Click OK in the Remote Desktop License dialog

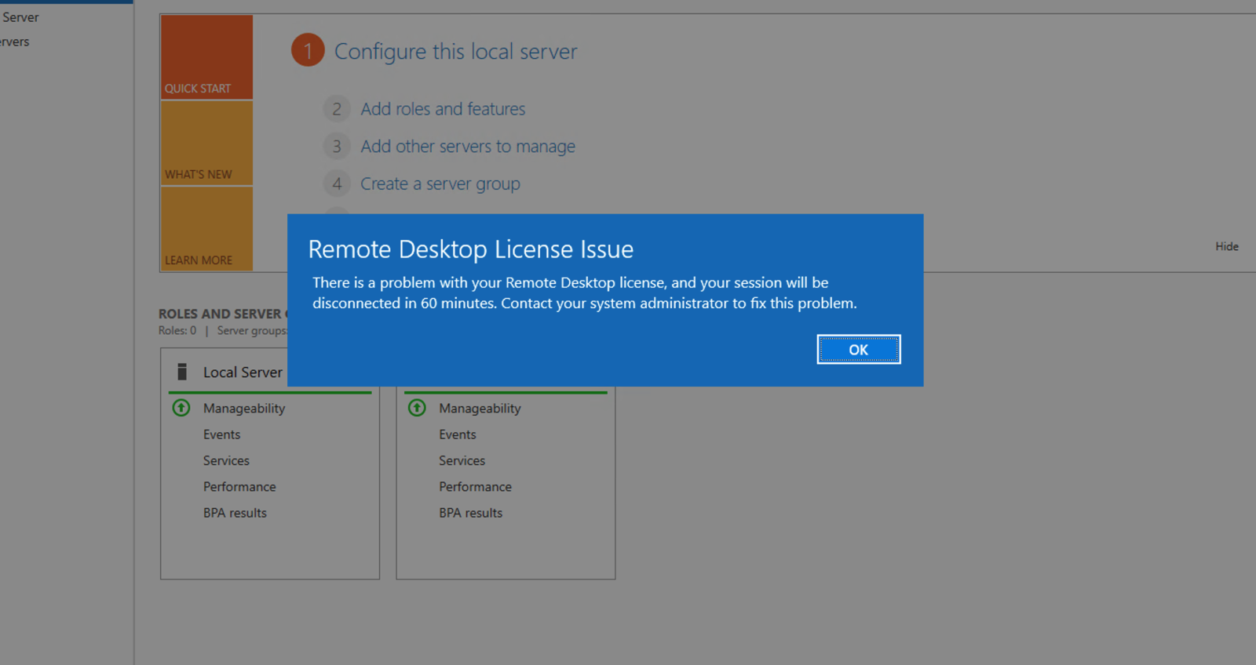tap(858, 350)
